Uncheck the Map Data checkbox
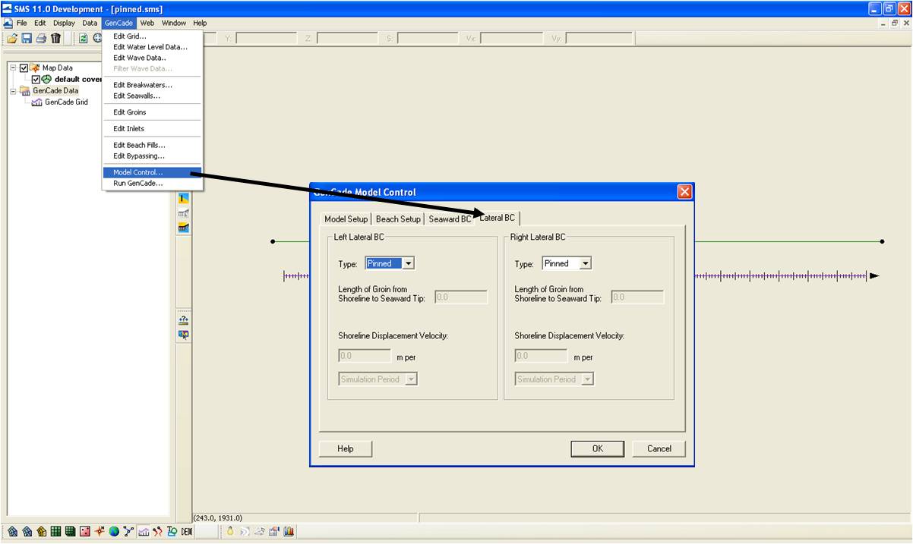The image size is (913, 544). [x=24, y=68]
